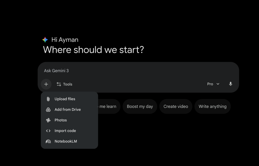Click the partially hidden learn suggestion chip
This screenshot has height=166, width=259.
point(109,106)
